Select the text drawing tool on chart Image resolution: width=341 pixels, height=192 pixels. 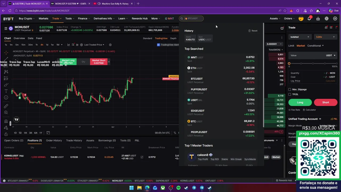(6, 91)
